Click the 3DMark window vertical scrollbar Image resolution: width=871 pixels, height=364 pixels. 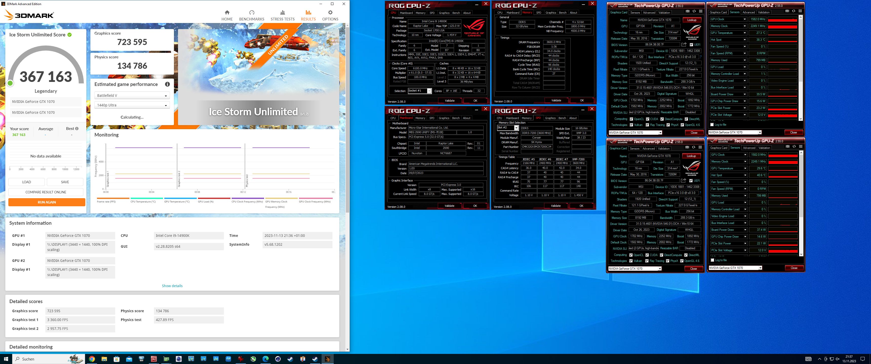(347, 120)
